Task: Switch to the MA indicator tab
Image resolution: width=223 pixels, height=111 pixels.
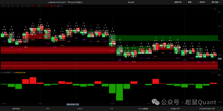Action: point(48,109)
